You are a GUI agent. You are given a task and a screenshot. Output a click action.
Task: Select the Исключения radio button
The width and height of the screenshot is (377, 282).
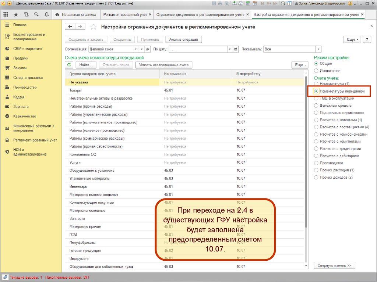coord(316,71)
